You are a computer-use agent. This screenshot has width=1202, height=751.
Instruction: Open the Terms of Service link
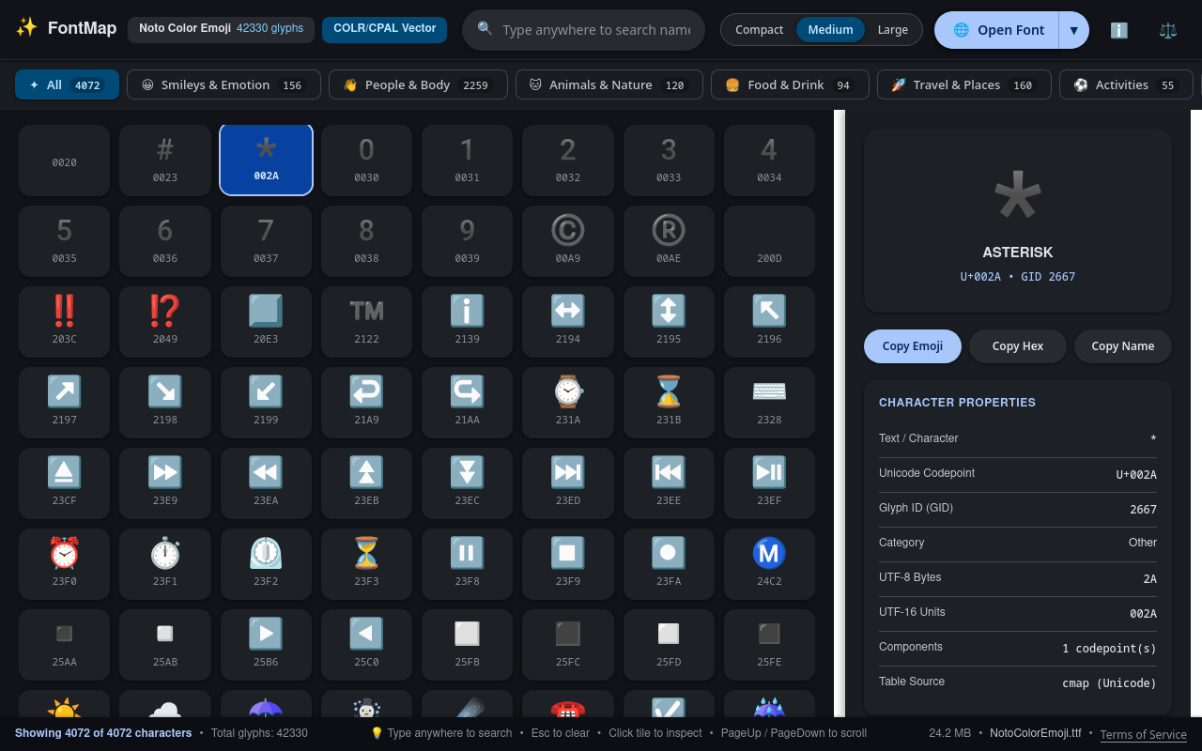tap(1144, 734)
